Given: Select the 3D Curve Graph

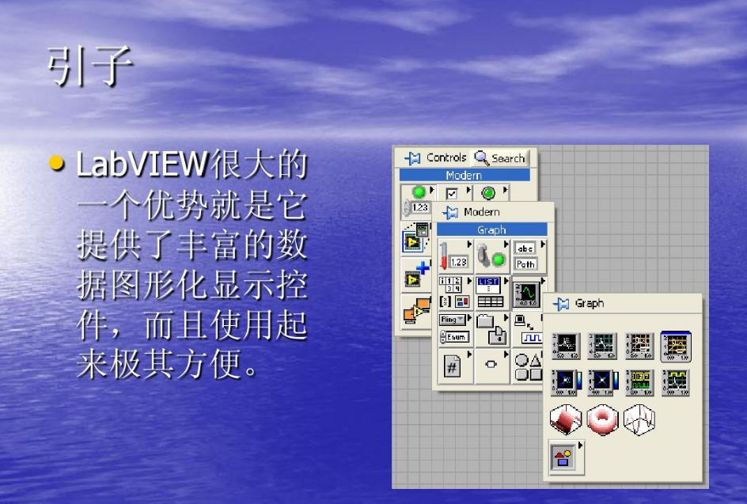Looking at the screenshot, I should click(639, 419).
